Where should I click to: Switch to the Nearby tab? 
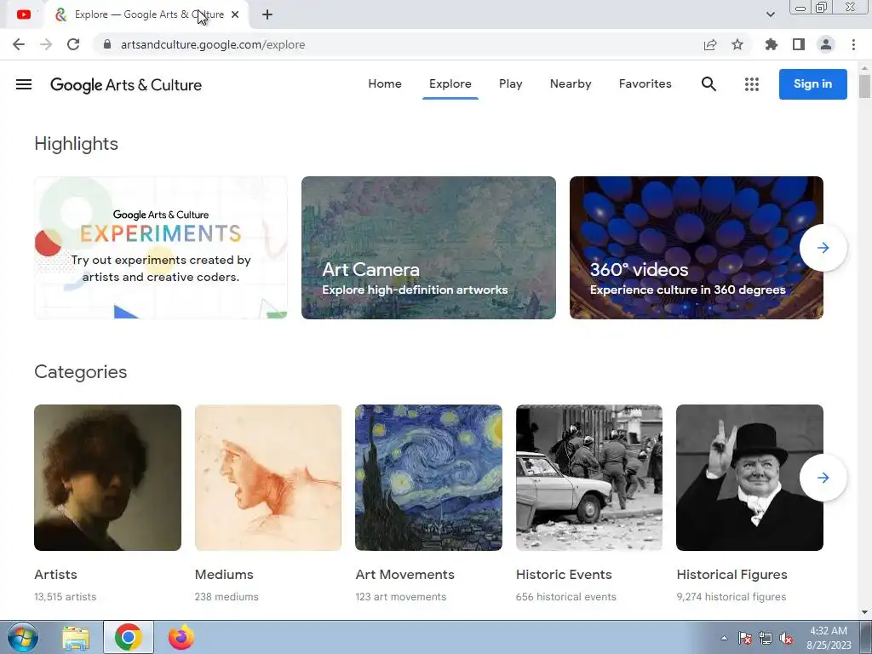pos(571,84)
